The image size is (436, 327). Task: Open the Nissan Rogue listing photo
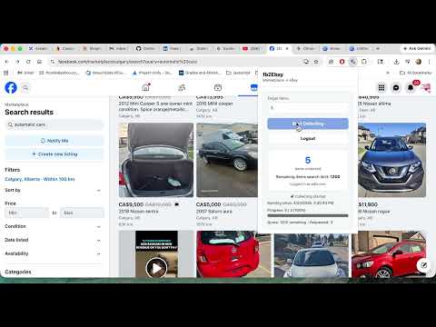point(391,160)
